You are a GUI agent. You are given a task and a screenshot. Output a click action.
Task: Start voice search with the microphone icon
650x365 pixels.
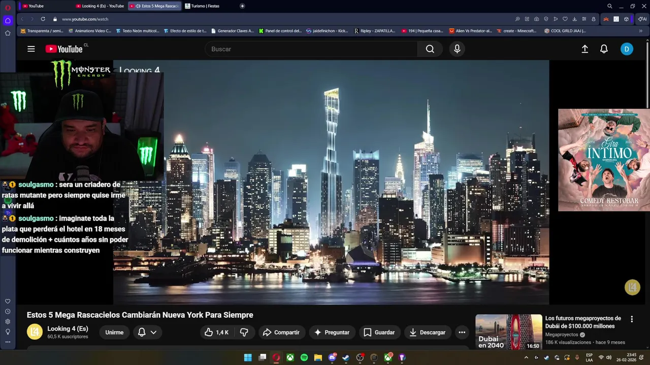(x=457, y=49)
